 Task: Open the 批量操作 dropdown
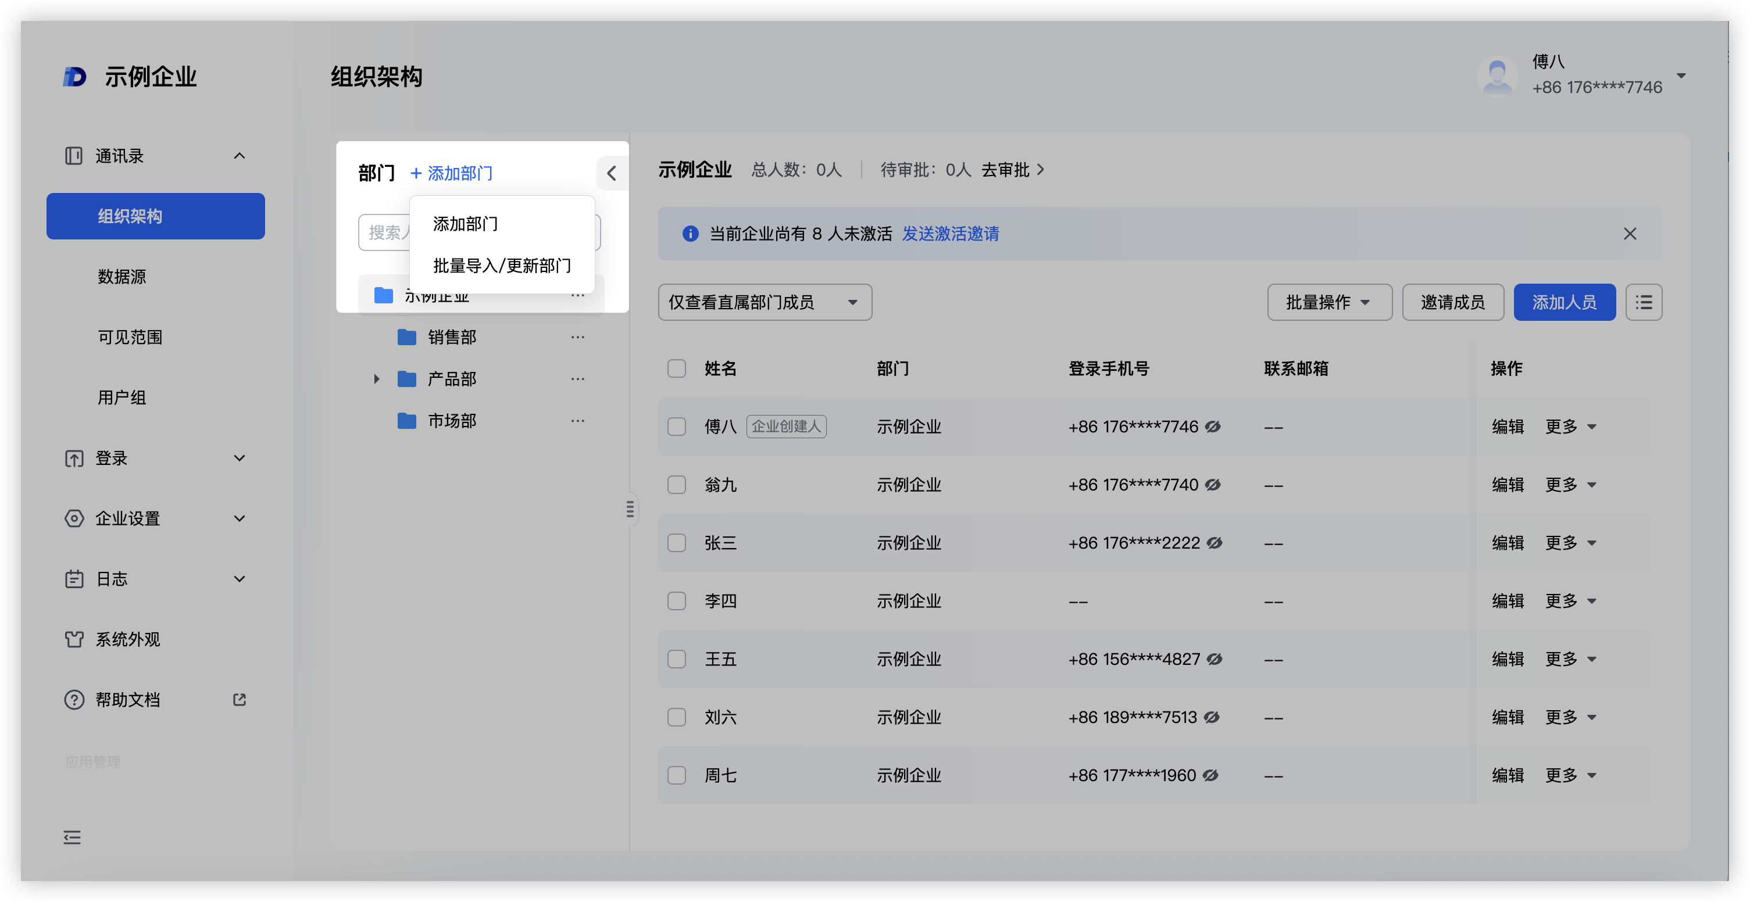(1329, 302)
